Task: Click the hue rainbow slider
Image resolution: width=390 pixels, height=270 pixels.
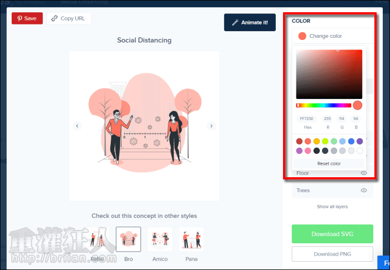Action: click(324, 105)
